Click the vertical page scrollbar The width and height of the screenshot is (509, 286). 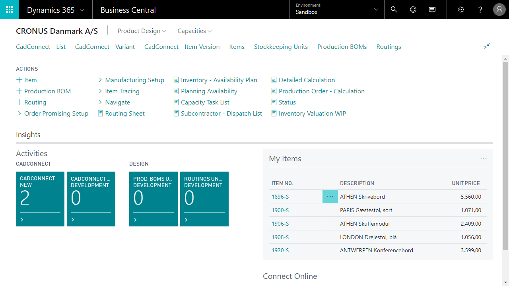[x=505, y=156]
